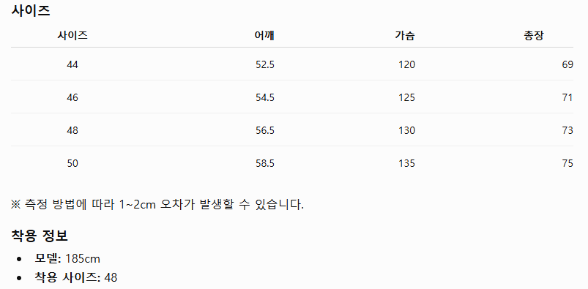Click the 사이즈 section heading
This screenshot has height=289, width=588.
[30, 11]
